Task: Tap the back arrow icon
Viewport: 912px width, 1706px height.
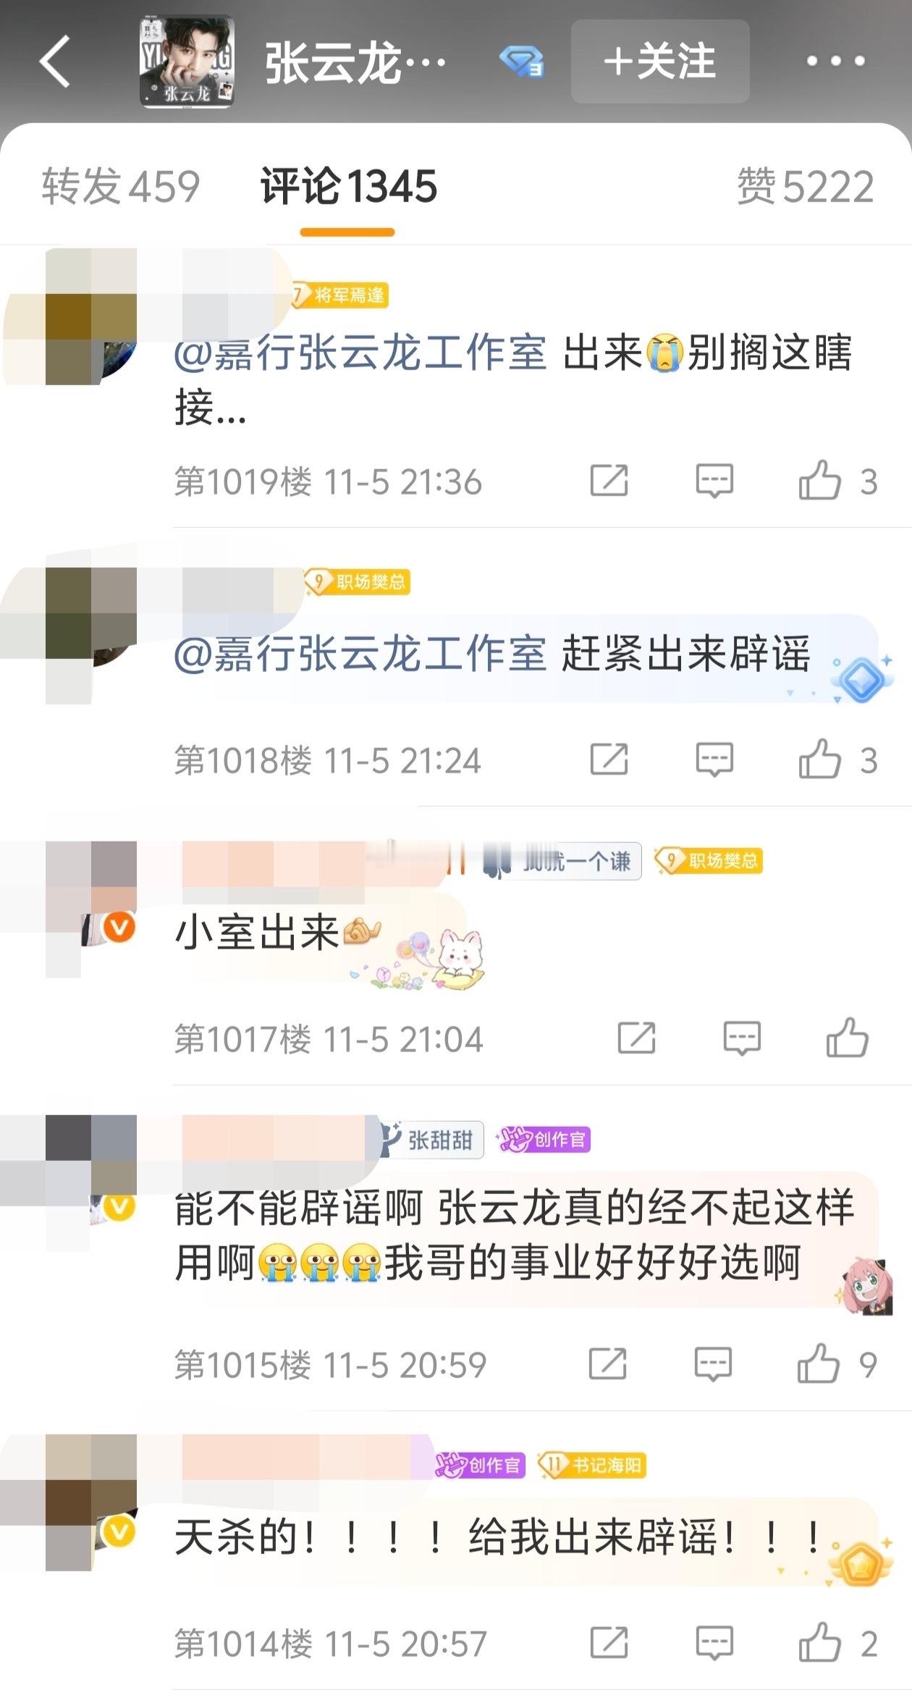Action: coord(55,62)
